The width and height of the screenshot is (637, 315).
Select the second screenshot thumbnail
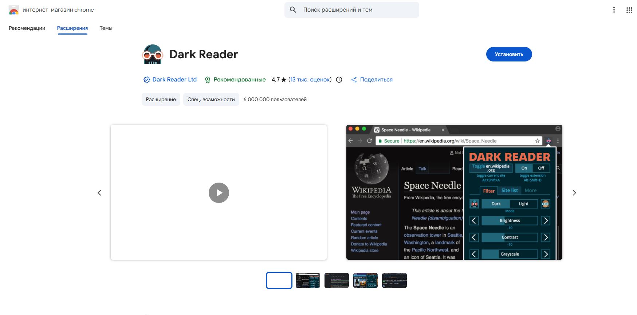click(x=308, y=280)
